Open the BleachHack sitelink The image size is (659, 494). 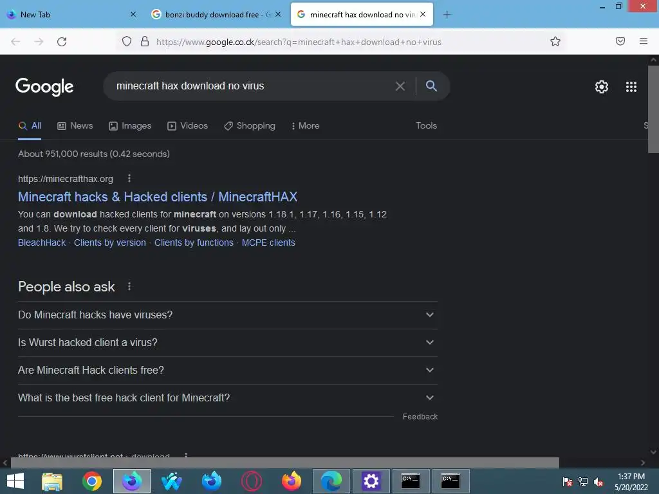[42, 242]
